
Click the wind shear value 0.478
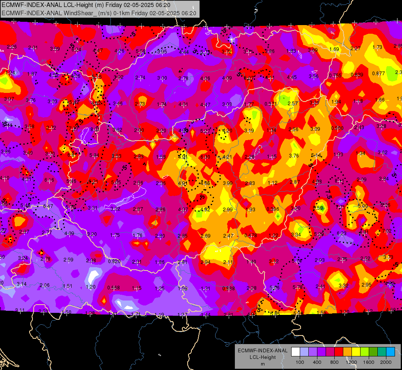pyautogui.click(x=250, y=236)
